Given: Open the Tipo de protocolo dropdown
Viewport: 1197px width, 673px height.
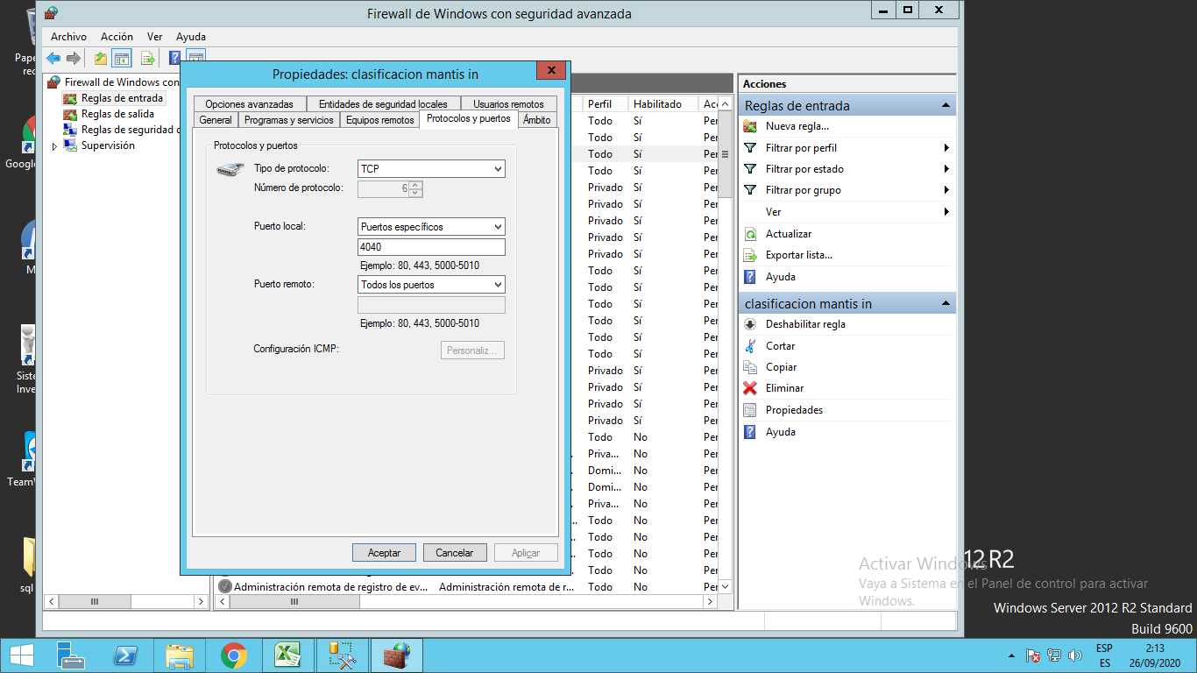Looking at the screenshot, I should pos(431,168).
